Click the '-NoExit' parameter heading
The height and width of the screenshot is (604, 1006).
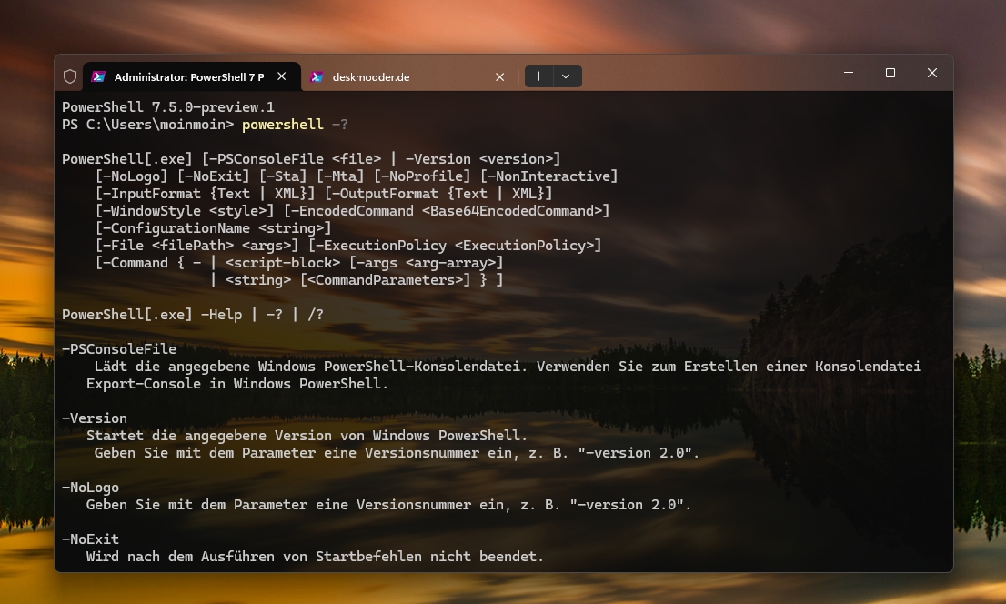[x=90, y=539]
